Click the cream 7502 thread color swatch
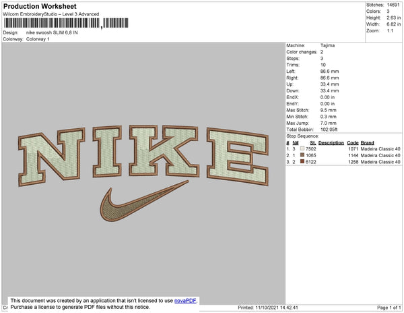The width and height of the screenshot is (404, 313). coord(302,148)
